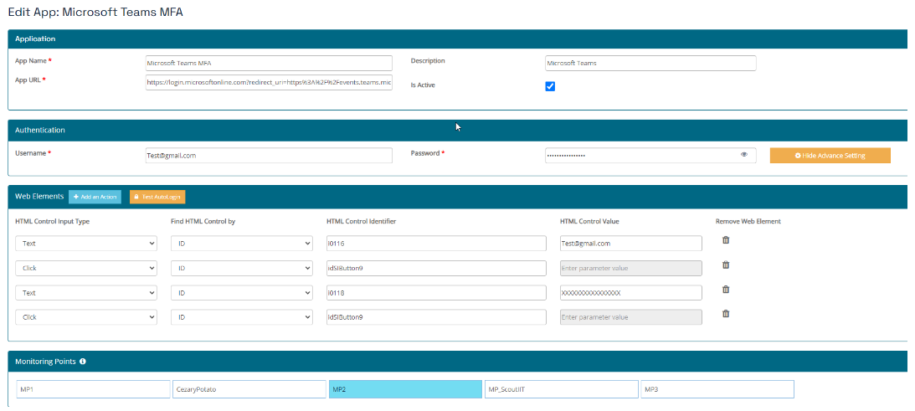Click the Authentication section header
Image resolution: width=915 pixels, height=411 pixels.
(457, 131)
